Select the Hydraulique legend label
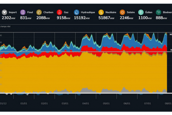172x115 pixels. 88,12
